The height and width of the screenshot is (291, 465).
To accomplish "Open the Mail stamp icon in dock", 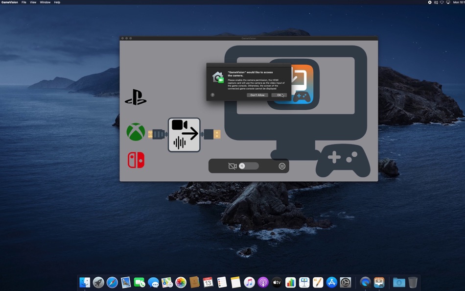I will 126,282.
